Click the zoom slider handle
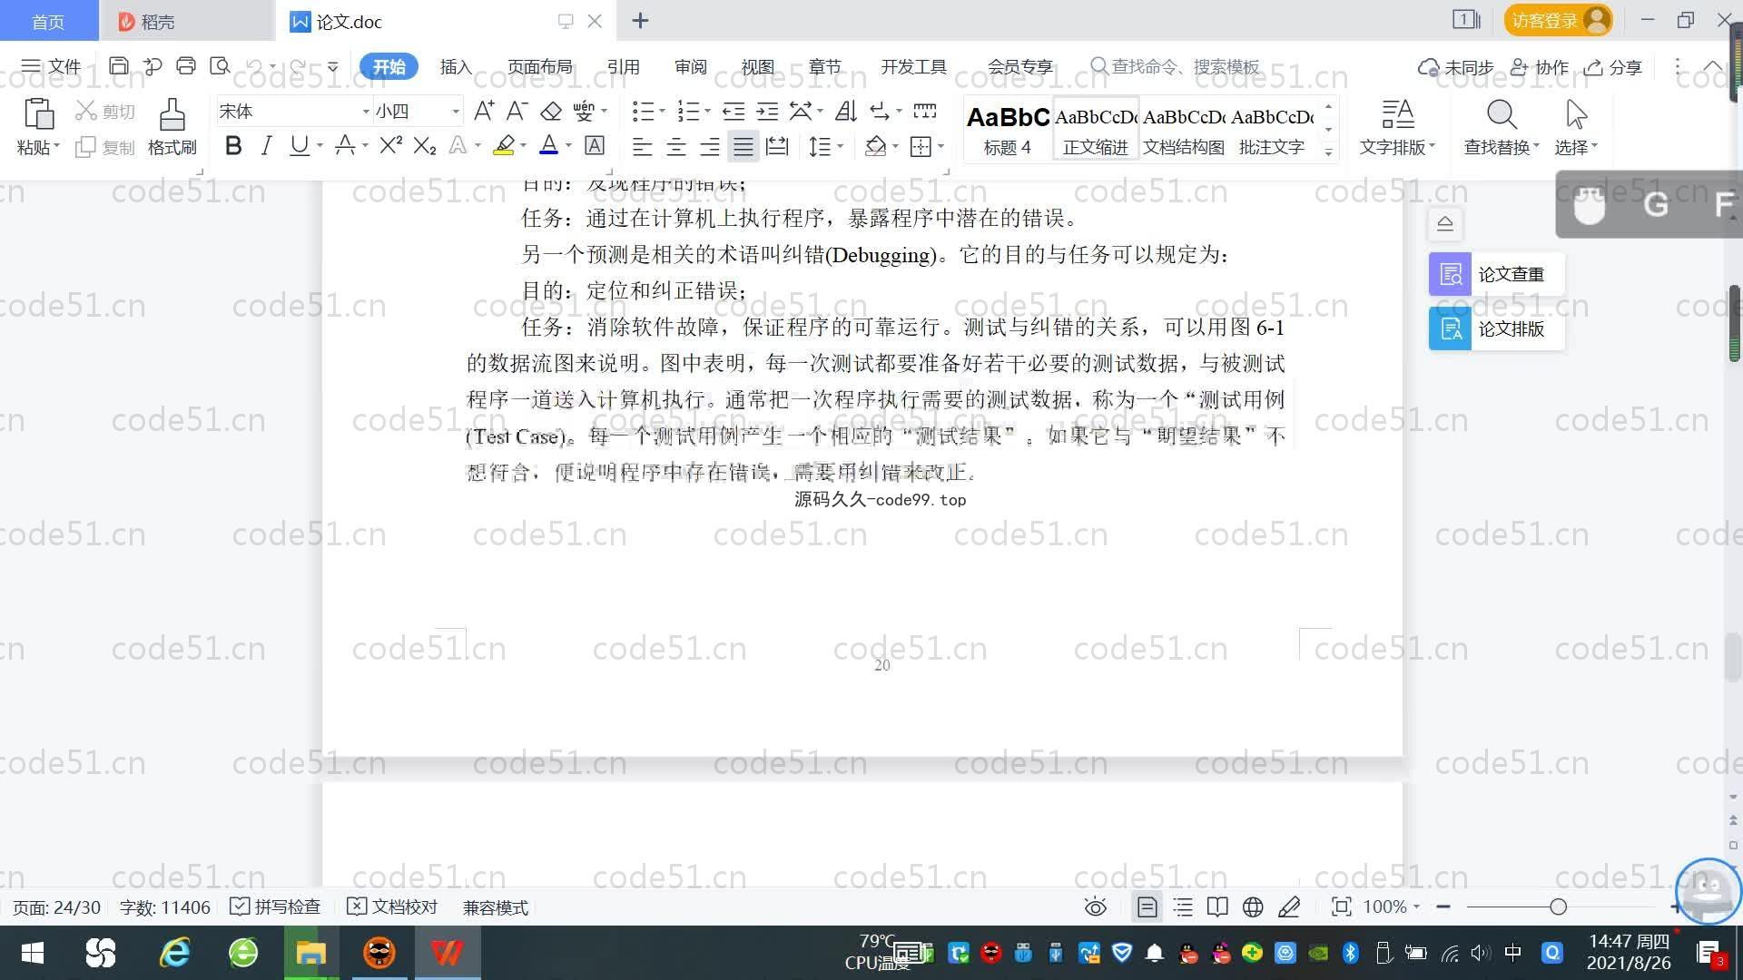The image size is (1743, 980). click(1558, 906)
